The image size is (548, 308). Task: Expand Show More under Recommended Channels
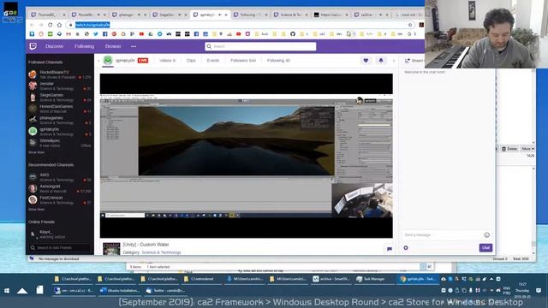[36, 209]
